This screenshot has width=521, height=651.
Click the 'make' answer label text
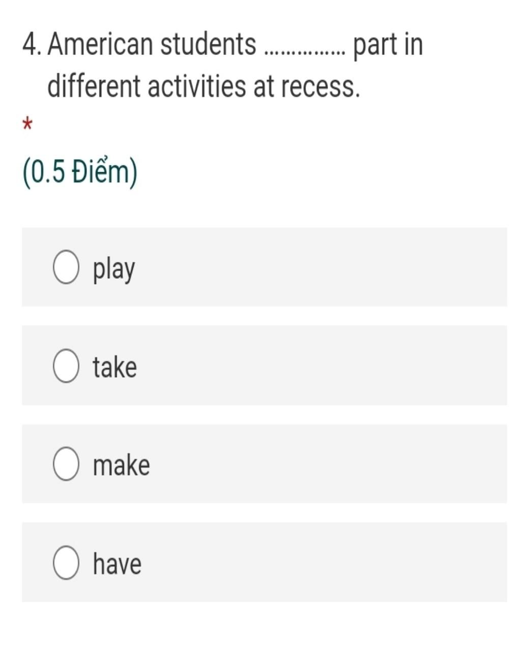point(121,465)
